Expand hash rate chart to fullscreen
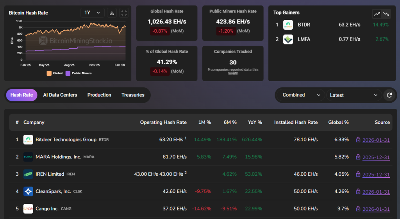Image resolution: width=400 pixels, height=219 pixels. pyautogui.click(x=124, y=13)
